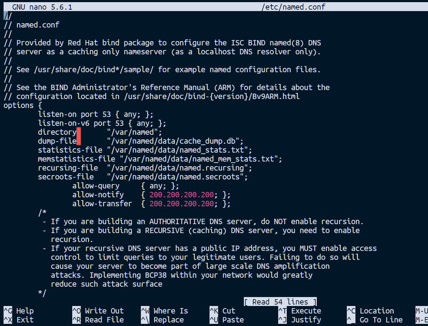The width and height of the screenshot is (428, 326).
Task: Place cursor on allow-transfer IP address
Action: click(x=181, y=204)
